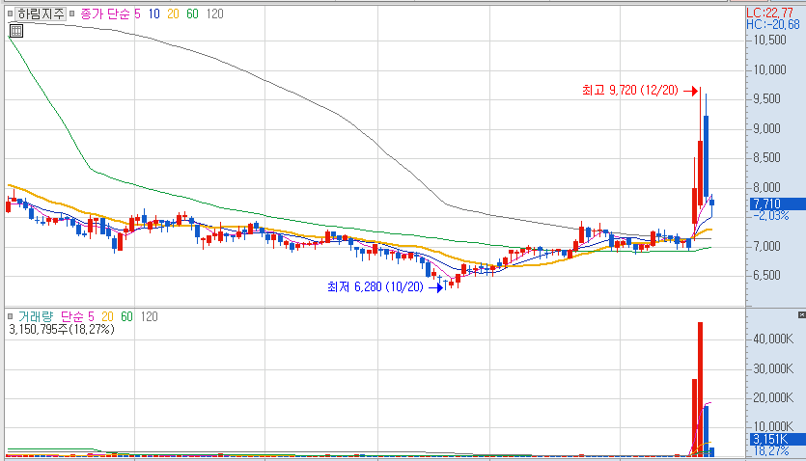Click the -2.03% change value
Viewport: 806px width, 461px height.
(x=770, y=216)
